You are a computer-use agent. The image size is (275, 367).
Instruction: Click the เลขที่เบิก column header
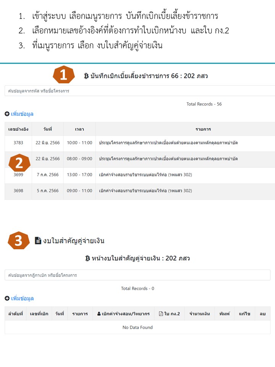[x=39, y=313]
